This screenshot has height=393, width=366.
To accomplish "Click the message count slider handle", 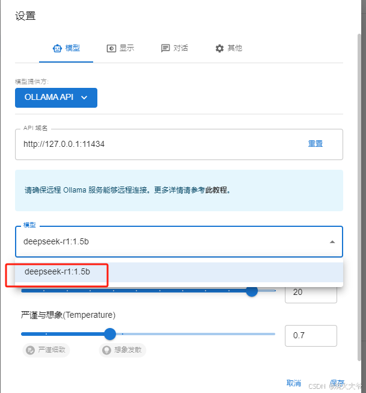I will pos(252,291).
